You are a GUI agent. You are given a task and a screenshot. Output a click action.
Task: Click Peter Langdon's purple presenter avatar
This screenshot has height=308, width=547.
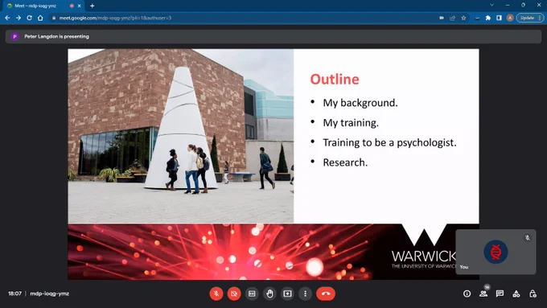(x=14, y=36)
